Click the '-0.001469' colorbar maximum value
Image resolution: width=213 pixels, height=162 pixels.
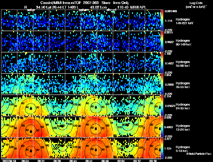170,11
